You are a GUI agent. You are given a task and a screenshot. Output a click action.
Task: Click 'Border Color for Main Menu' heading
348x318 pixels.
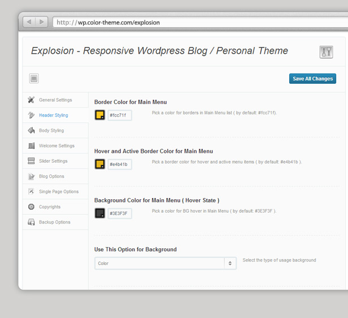pyautogui.click(x=130, y=102)
